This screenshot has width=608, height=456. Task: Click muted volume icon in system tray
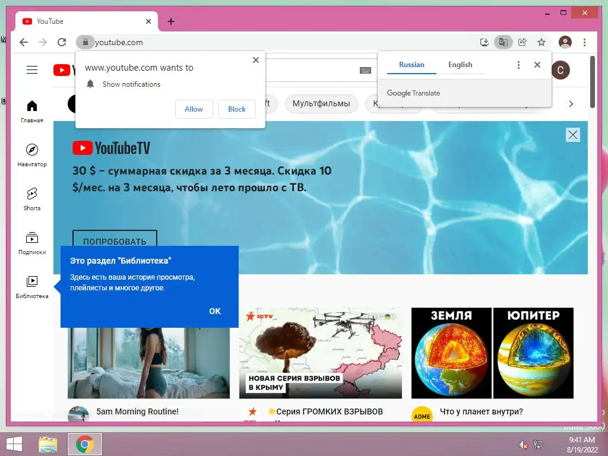pos(523,444)
